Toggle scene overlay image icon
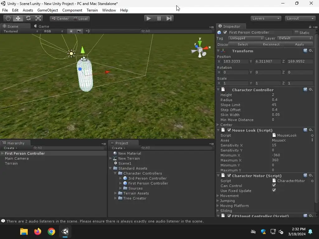The height and width of the screenshot is (239, 319). click(79, 31)
